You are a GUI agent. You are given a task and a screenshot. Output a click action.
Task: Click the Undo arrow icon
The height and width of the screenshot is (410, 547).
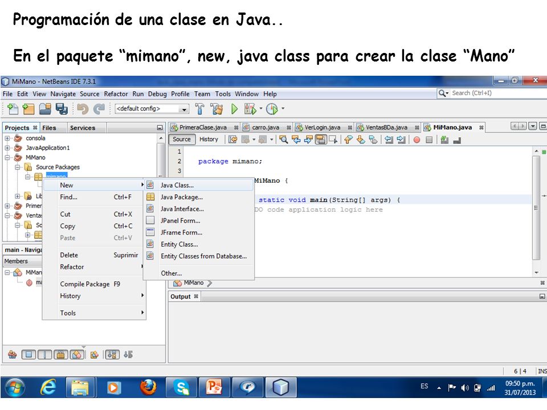pyautogui.click(x=83, y=109)
